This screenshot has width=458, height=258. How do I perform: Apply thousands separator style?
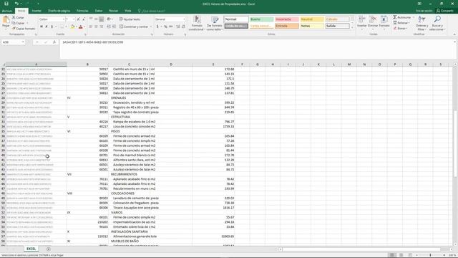click(171, 27)
